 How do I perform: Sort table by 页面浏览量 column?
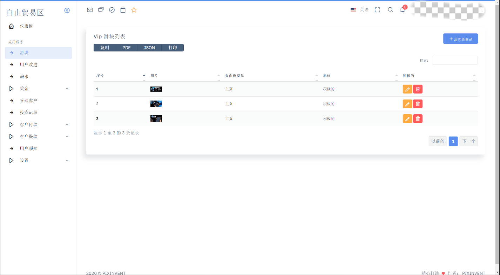(x=271, y=76)
